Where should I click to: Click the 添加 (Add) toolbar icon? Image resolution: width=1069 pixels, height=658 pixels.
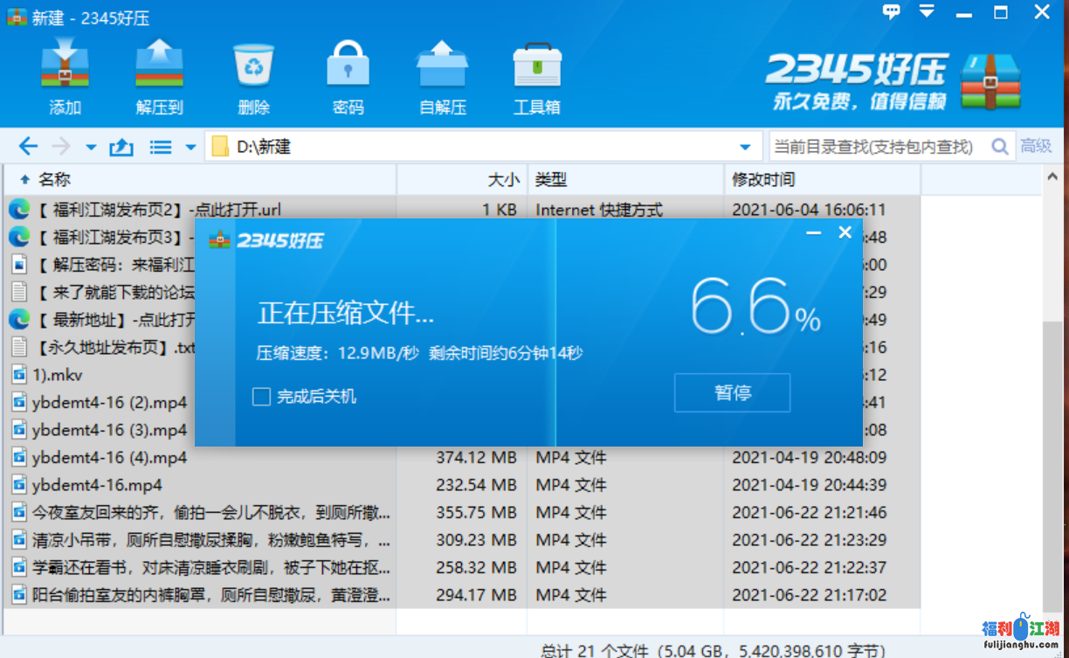(66, 66)
